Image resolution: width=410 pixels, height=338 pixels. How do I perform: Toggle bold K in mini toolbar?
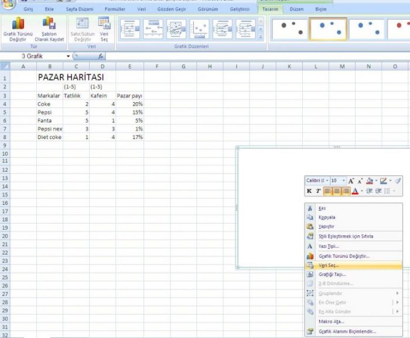click(309, 191)
